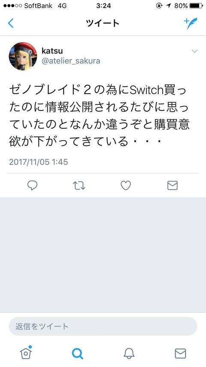
Task: Go back using the left chevron
Action: (x=11, y=23)
